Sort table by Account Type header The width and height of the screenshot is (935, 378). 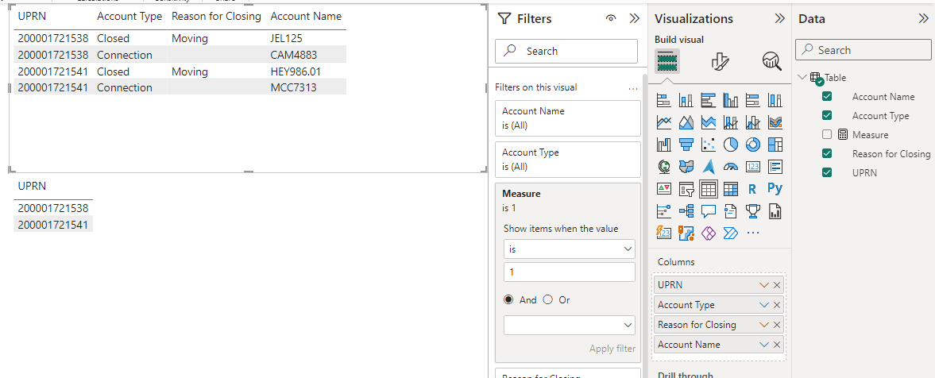[129, 17]
